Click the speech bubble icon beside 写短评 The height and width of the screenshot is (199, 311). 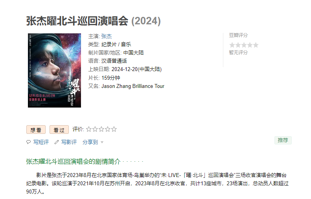[x=29, y=142]
